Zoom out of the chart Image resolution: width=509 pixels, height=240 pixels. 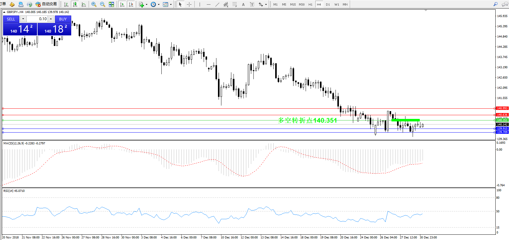coord(102,4)
